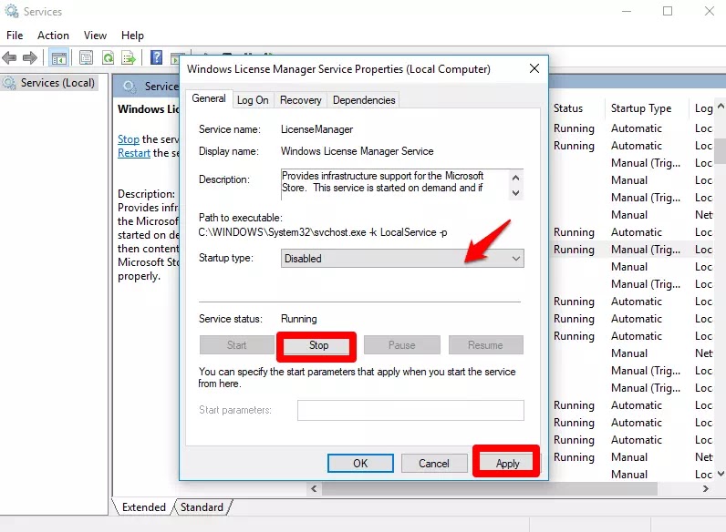Refresh the services list via toolbar icon
Viewport: 726px width, 532px height.
coord(108,57)
